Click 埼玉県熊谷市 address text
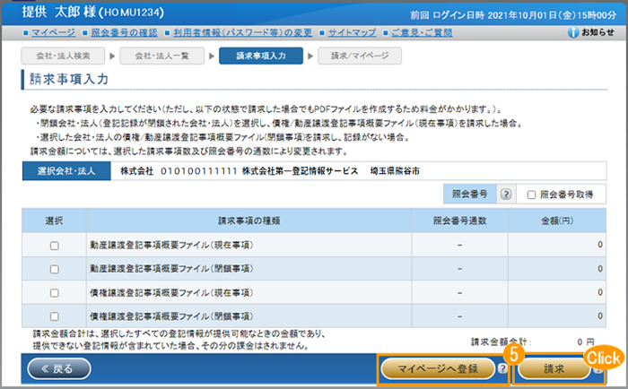The height and width of the screenshot is (389, 628). tap(395, 171)
